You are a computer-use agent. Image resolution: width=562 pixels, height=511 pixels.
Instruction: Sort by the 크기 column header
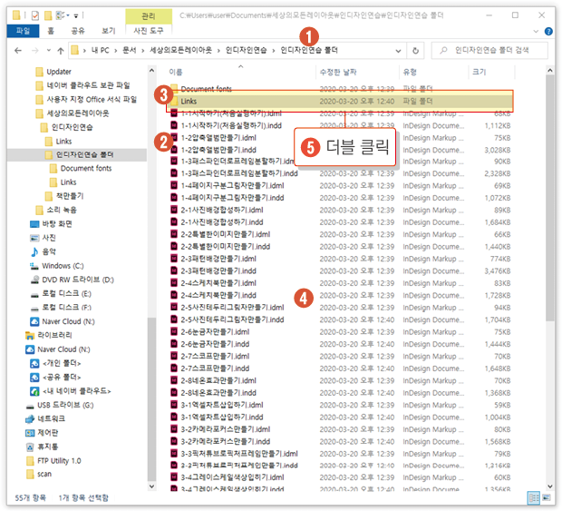tap(479, 72)
